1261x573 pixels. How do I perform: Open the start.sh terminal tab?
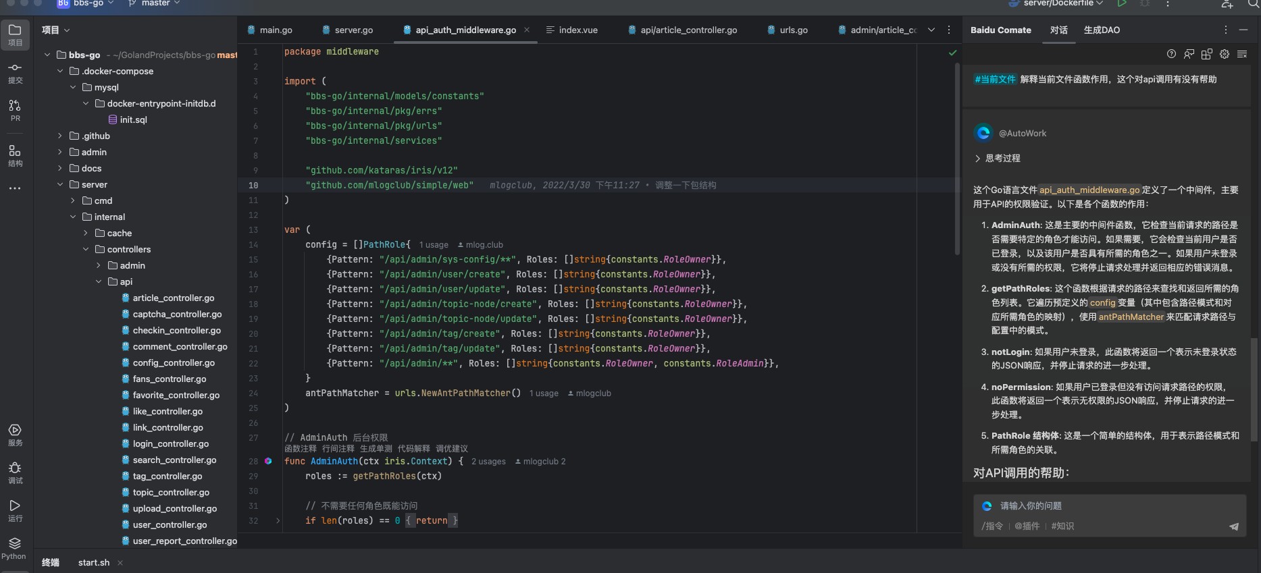click(x=93, y=563)
